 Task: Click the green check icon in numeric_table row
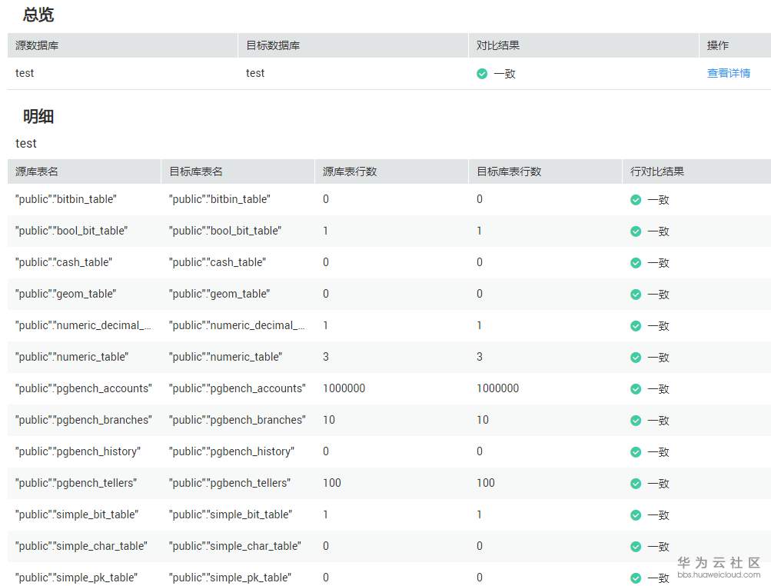[x=636, y=357]
